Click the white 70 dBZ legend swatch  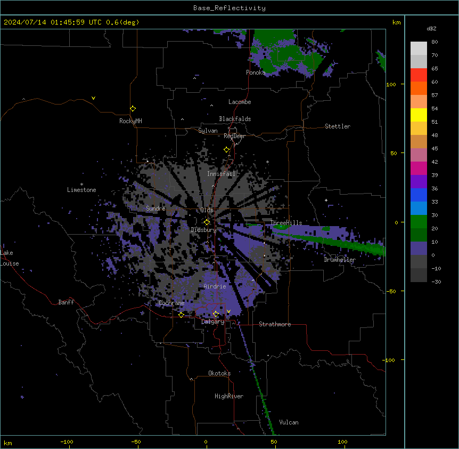(x=419, y=49)
